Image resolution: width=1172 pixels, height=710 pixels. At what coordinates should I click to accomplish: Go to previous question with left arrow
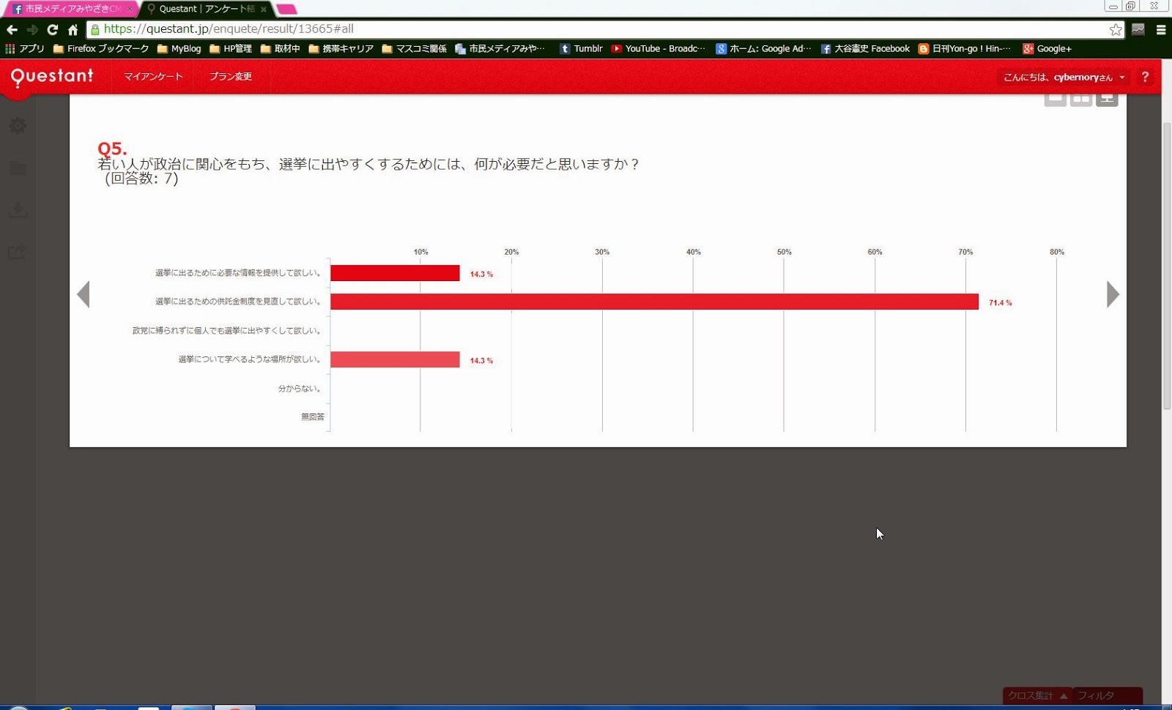pyautogui.click(x=84, y=294)
